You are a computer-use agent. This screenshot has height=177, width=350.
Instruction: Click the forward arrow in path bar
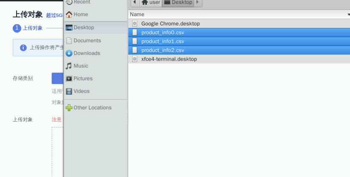(197, 3)
